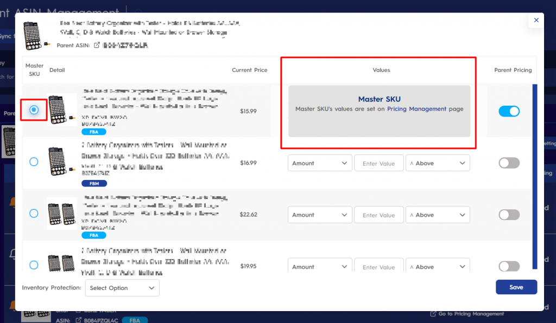This screenshot has width=556, height=323.
Task: Close the Parent ASIN dialog with X
Action: (x=536, y=20)
